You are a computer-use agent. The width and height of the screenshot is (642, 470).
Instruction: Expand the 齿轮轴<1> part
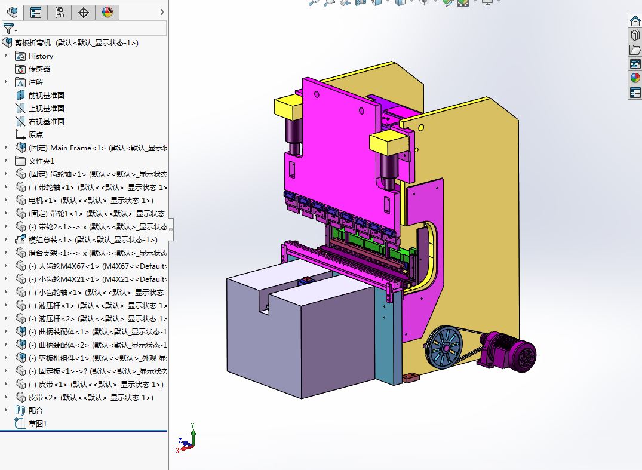point(6,174)
